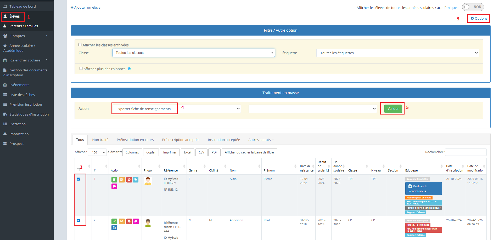Open the 'Toutes les étiquettes' dropdown
The width and height of the screenshot is (499, 240).
tap(397, 53)
